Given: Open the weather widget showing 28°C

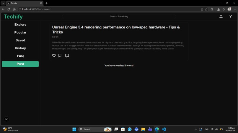Looking at the screenshot, I should (11, 129).
